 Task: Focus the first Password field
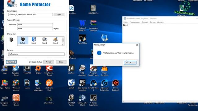point(35,25)
